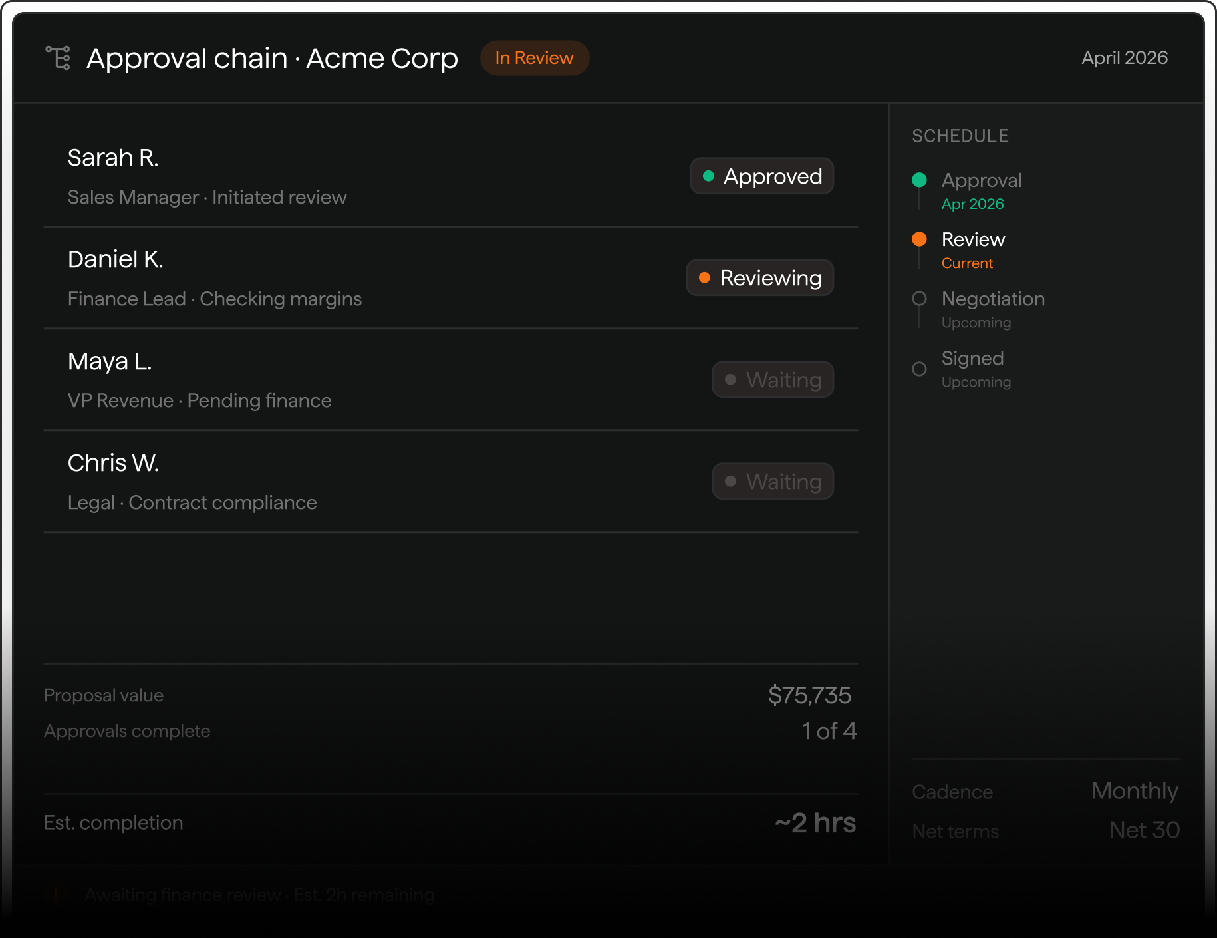
Task: Click the "Net terms" label
Action: [x=956, y=831]
